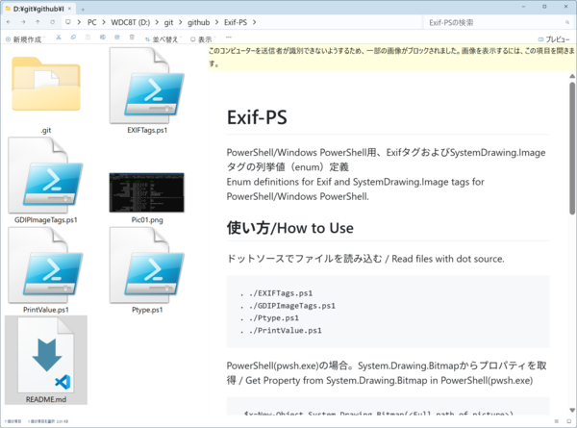Click the preview scrollbar up arrow
The height and width of the screenshot is (428, 577).
572,76
